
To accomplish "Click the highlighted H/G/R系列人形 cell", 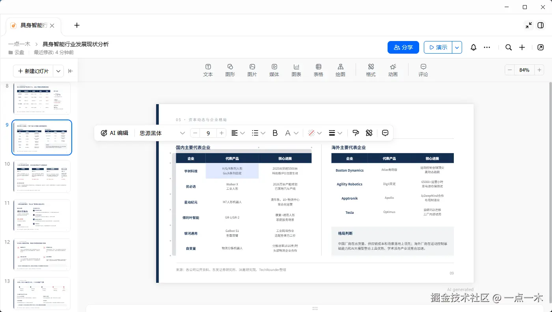I will tap(232, 171).
